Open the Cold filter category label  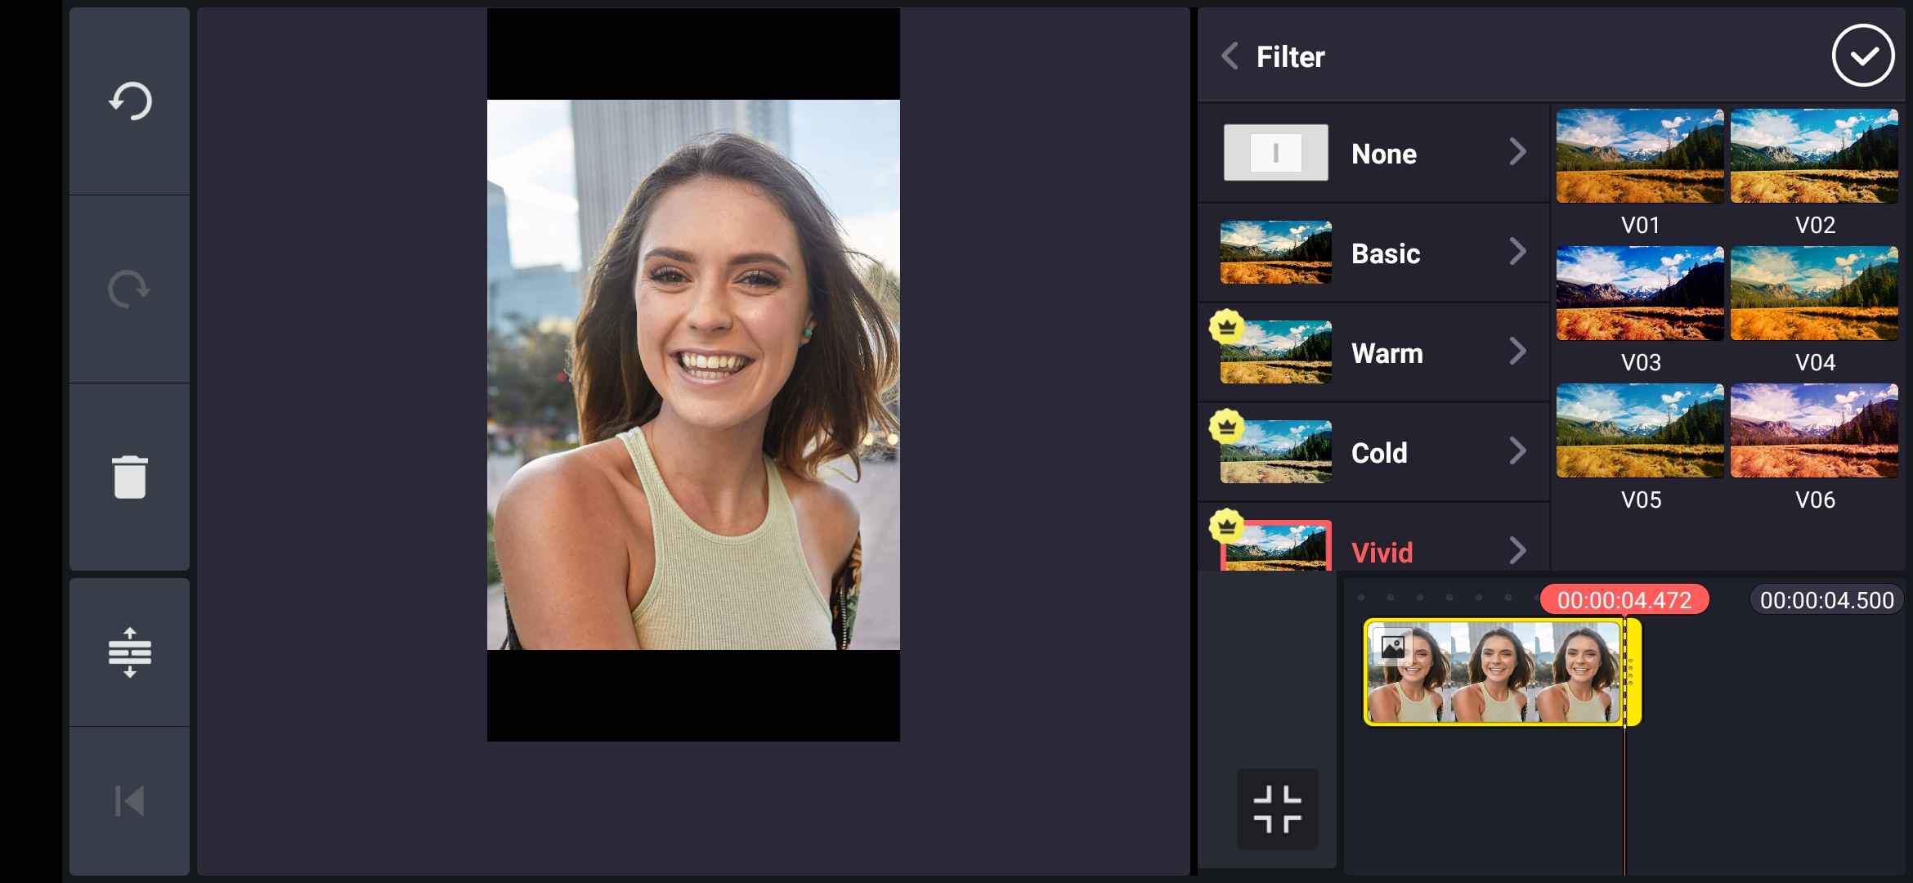tap(1379, 453)
